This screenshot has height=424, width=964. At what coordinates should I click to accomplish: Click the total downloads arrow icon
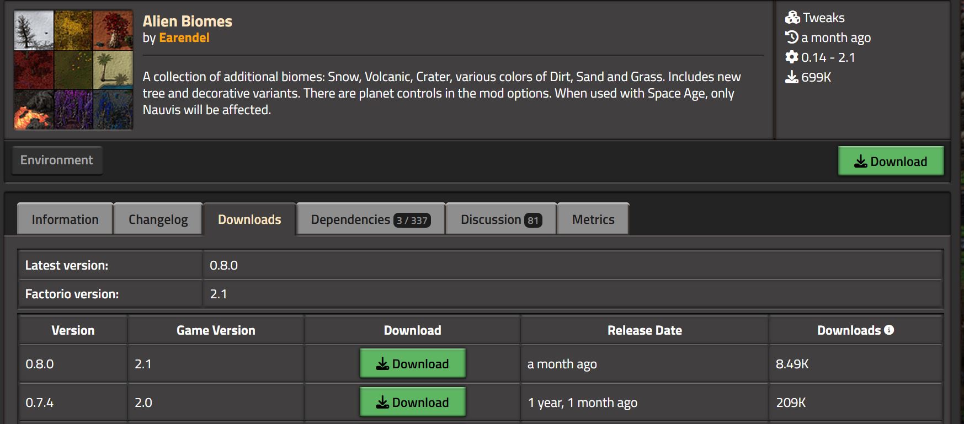792,77
